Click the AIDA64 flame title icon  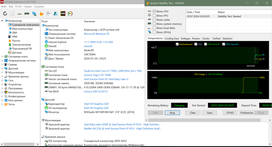[148, 3]
